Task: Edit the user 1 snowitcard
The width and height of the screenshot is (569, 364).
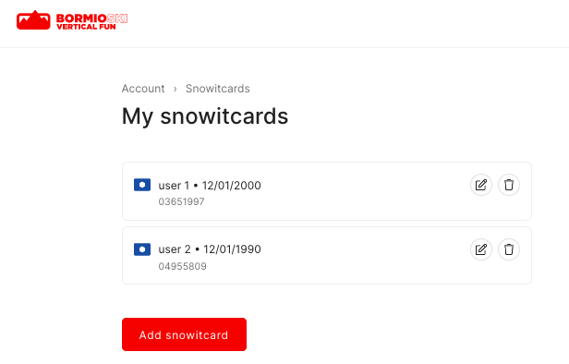Action: [481, 185]
